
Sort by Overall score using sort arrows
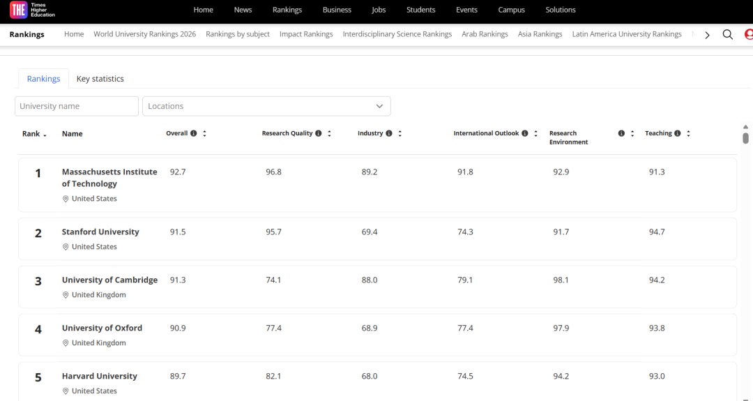pos(204,133)
